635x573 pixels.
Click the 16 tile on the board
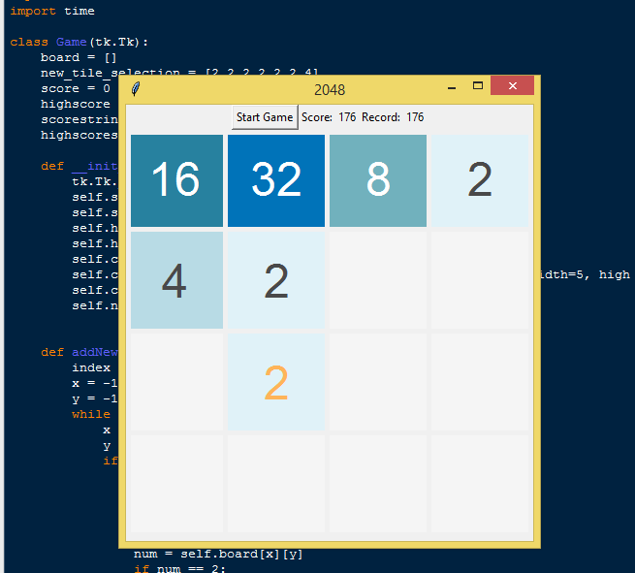point(176,180)
